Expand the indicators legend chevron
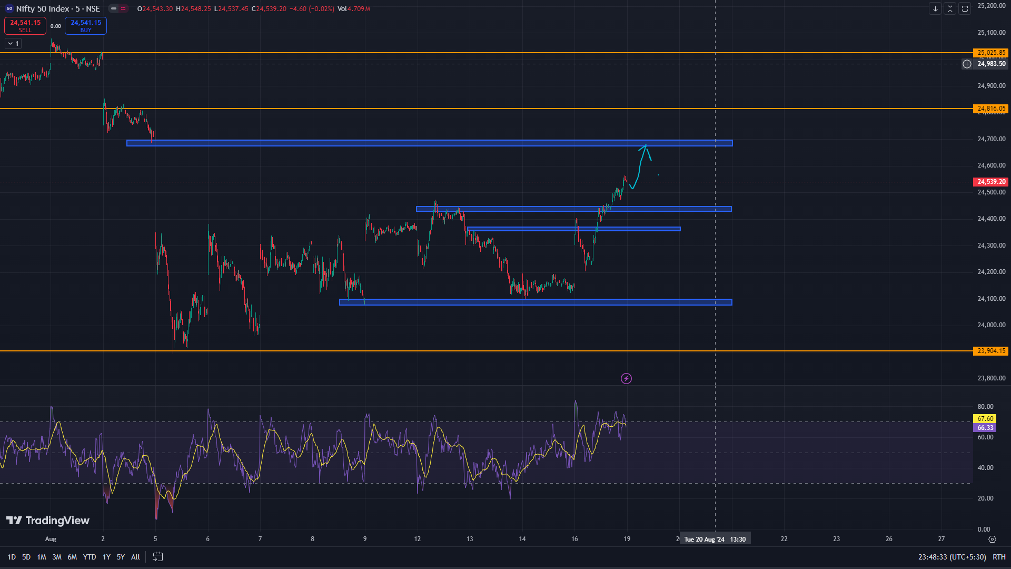 coord(10,44)
